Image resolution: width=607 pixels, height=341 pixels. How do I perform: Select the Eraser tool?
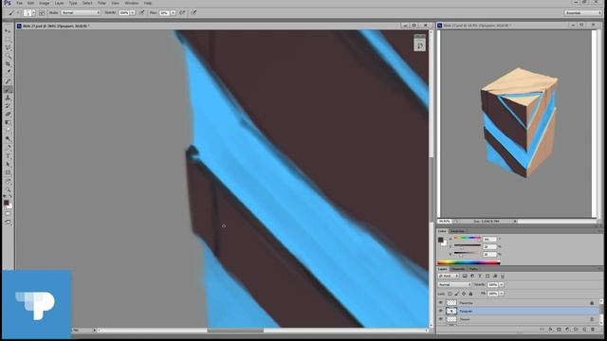tap(8, 114)
